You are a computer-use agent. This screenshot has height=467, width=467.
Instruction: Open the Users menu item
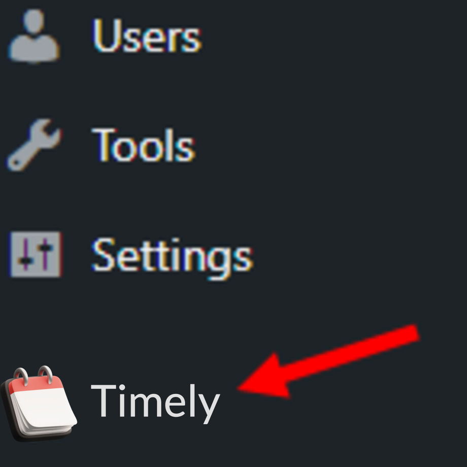(104, 36)
